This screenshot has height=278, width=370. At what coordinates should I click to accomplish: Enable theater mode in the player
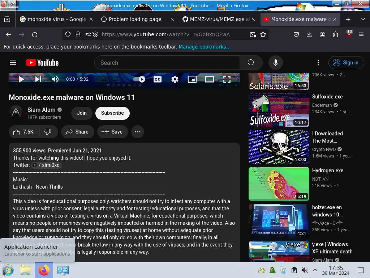210,79
